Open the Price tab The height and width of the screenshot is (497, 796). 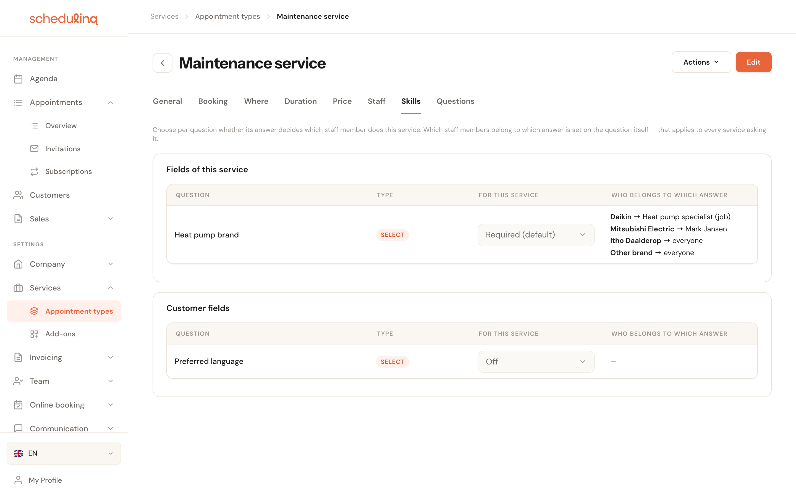(x=342, y=101)
